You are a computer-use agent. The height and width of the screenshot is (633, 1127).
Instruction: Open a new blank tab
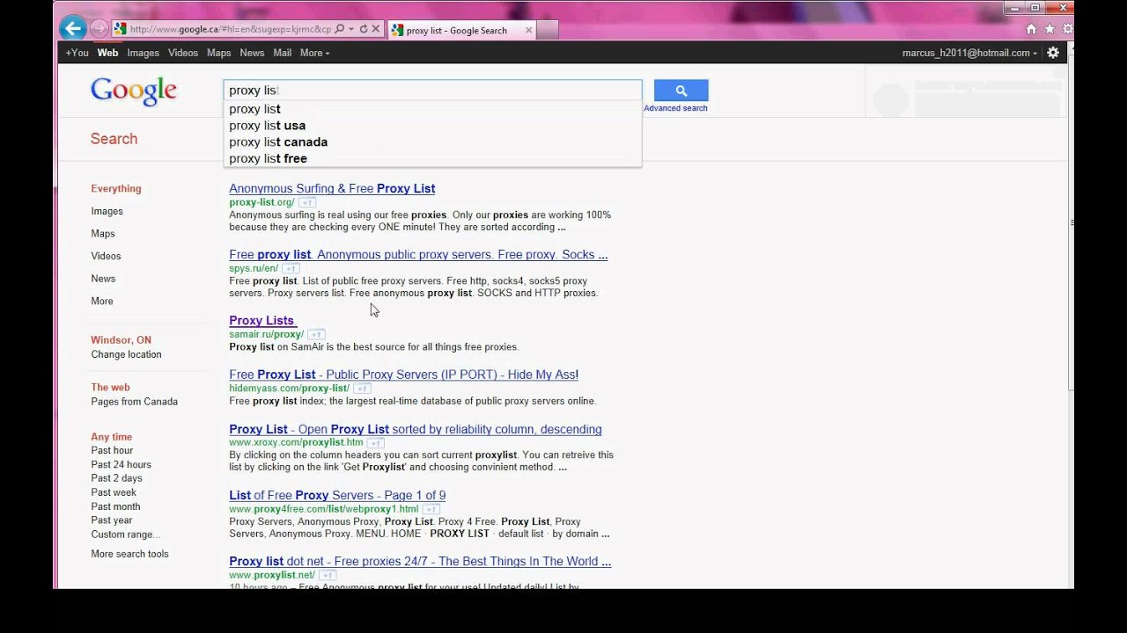pyautogui.click(x=547, y=30)
